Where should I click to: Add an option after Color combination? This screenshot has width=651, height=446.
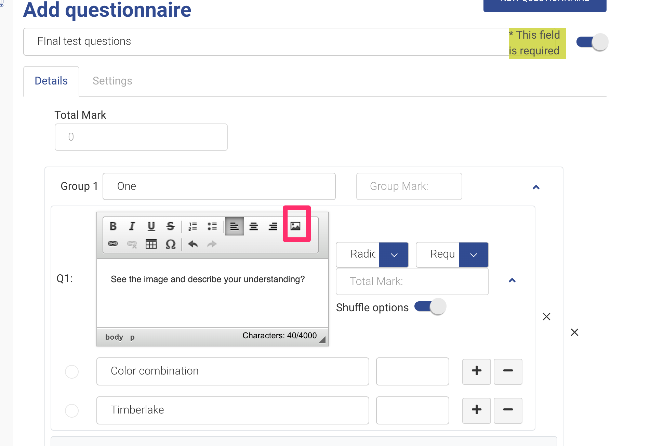(x=476, y=371)
